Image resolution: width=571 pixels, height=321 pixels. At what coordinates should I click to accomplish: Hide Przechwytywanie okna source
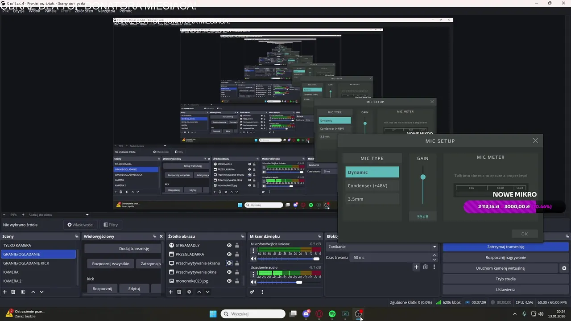(x=229, y=272)
